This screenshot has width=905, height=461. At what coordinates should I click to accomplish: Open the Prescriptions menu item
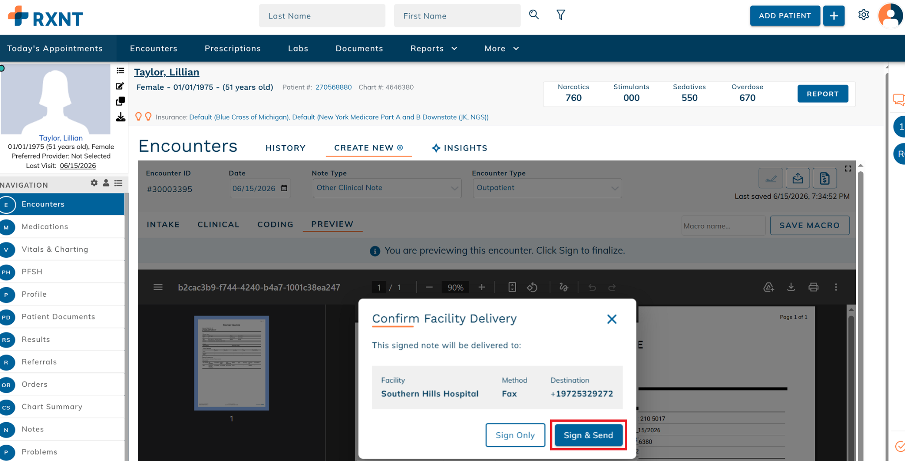point(232,49)
